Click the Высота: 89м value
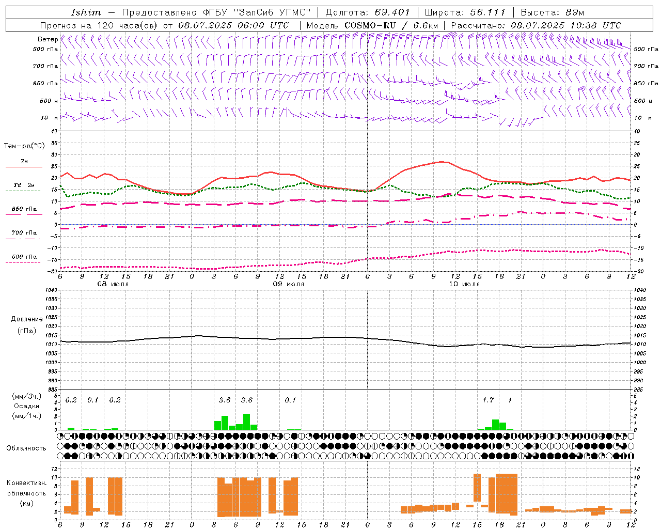661x529 pixels. pos(553,12)
